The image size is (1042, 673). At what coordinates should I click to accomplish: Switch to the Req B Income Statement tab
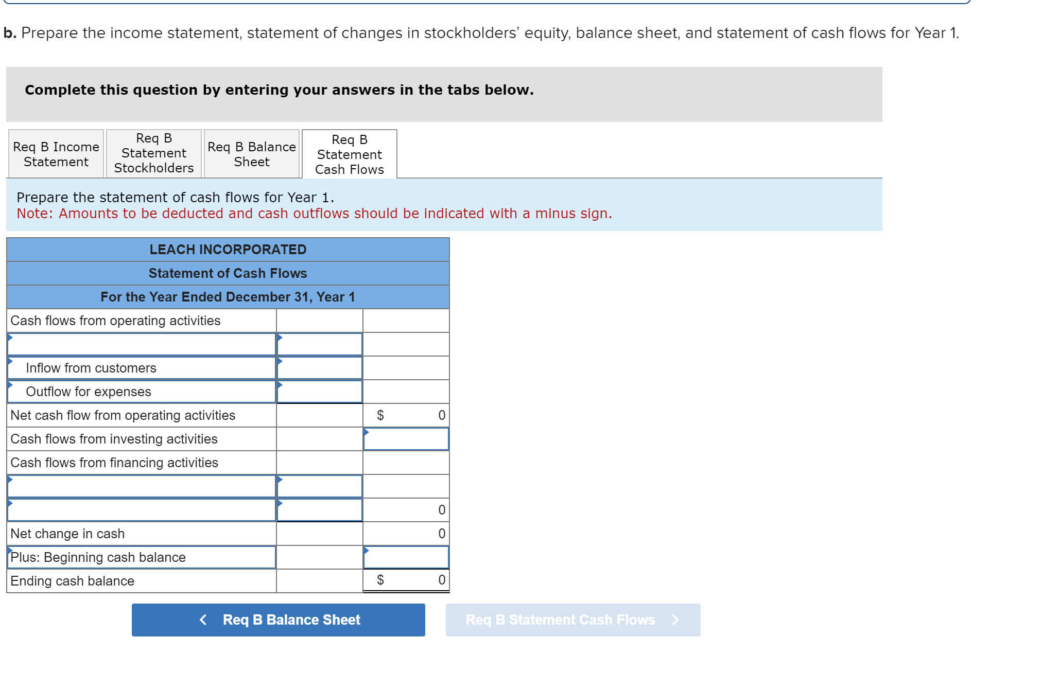coord(55,153)
